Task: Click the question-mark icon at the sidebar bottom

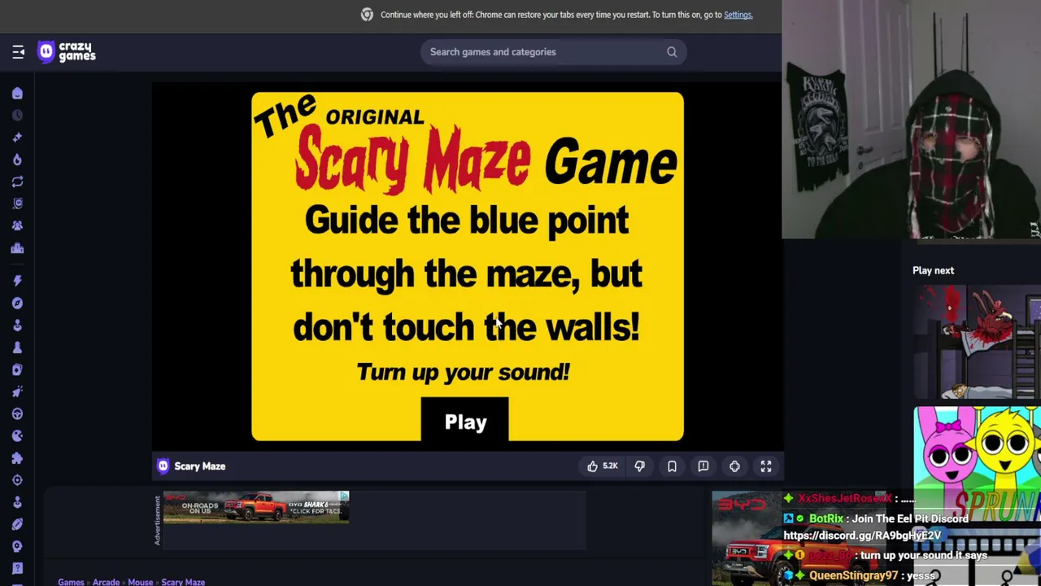Action: point(17,568)
